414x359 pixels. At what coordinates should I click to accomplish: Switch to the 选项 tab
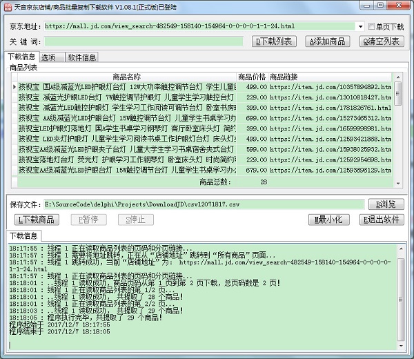coord(52,57)
